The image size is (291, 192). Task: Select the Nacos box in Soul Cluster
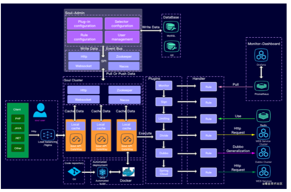124,100
